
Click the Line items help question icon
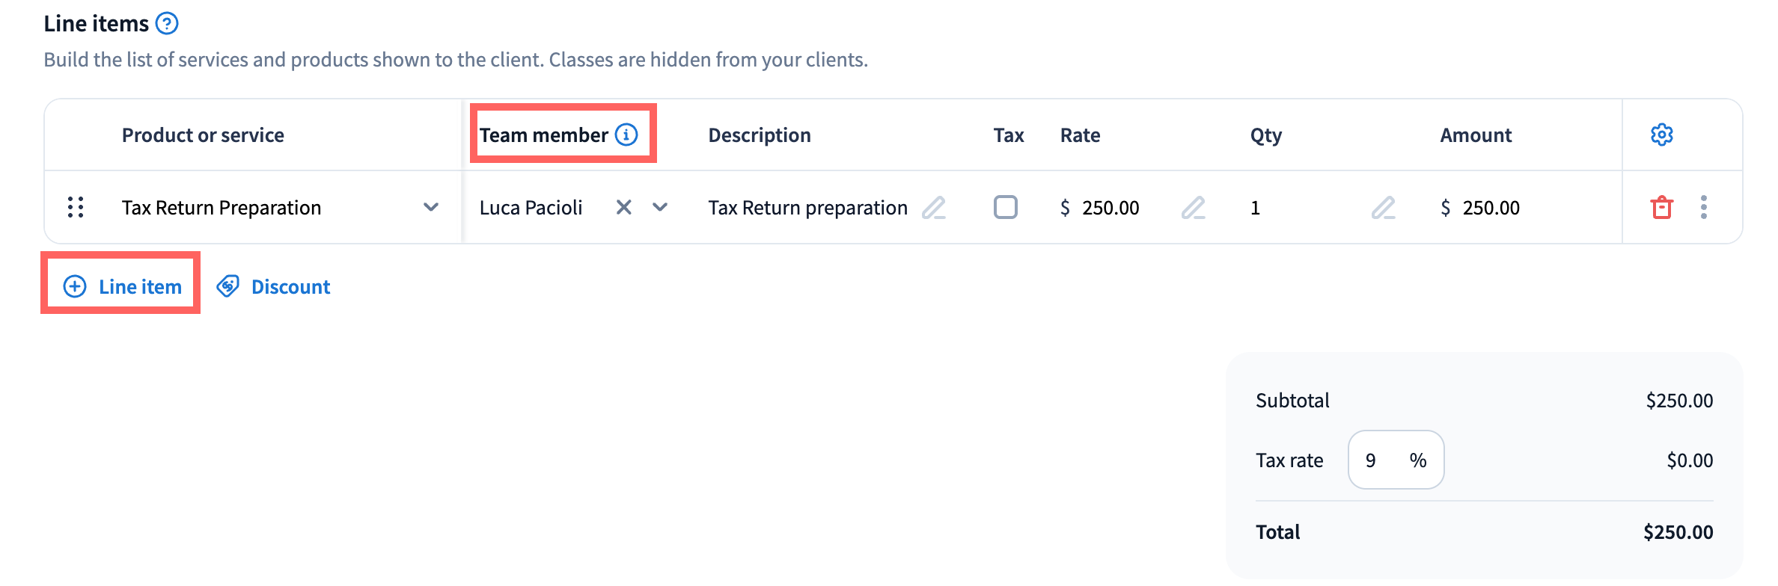(167, 24)
